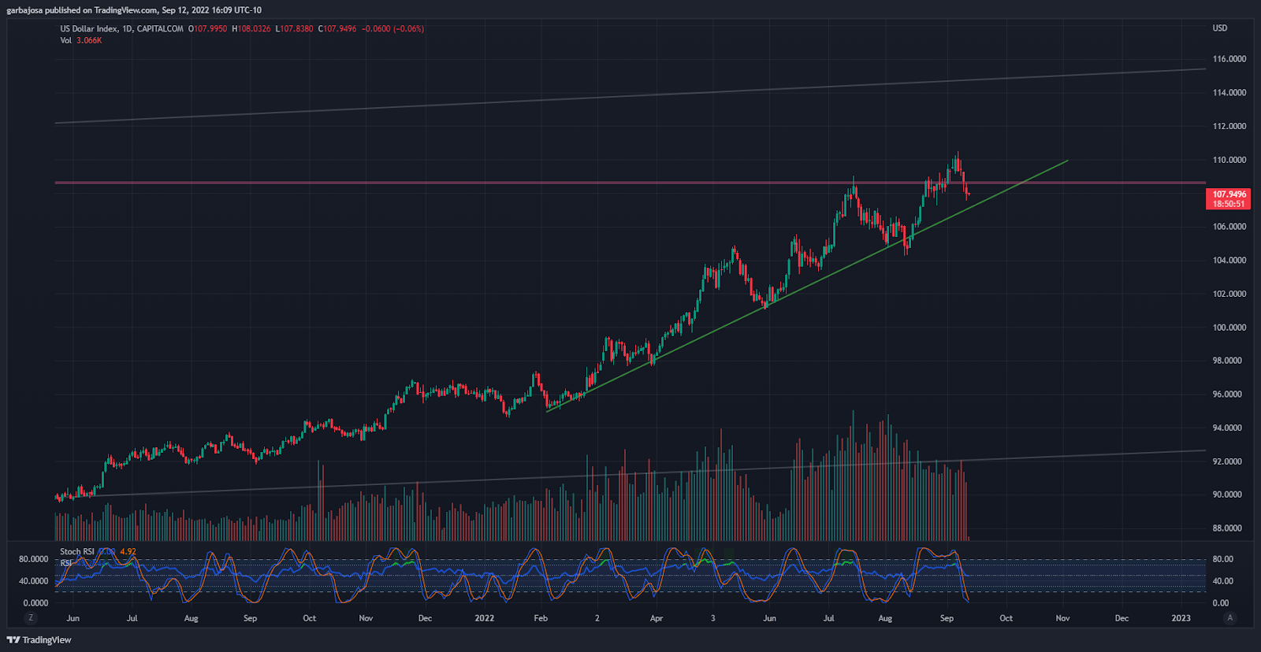Click the 102.0000 price axis label
Viewport: 1261px width, 652px height.
(x=1229, y=294)
